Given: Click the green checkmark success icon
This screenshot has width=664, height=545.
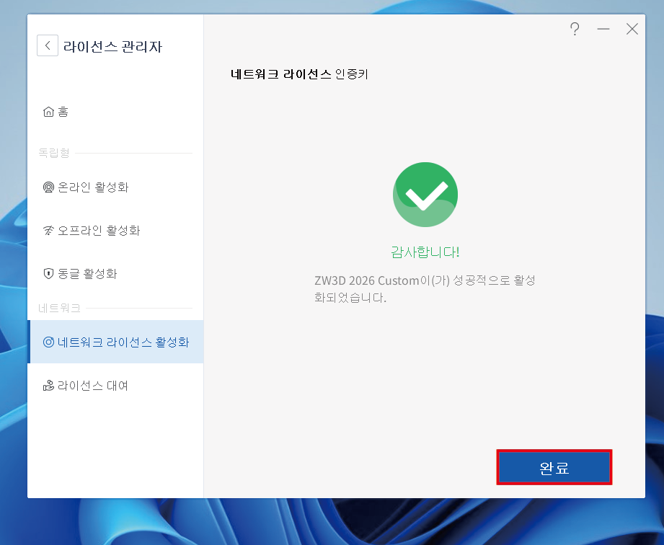Looking at the screenshot, I should coord(425,195).
